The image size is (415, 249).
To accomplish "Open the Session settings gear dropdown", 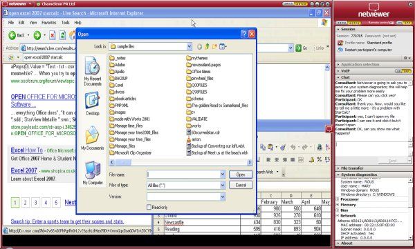I will tap(407, 58).
